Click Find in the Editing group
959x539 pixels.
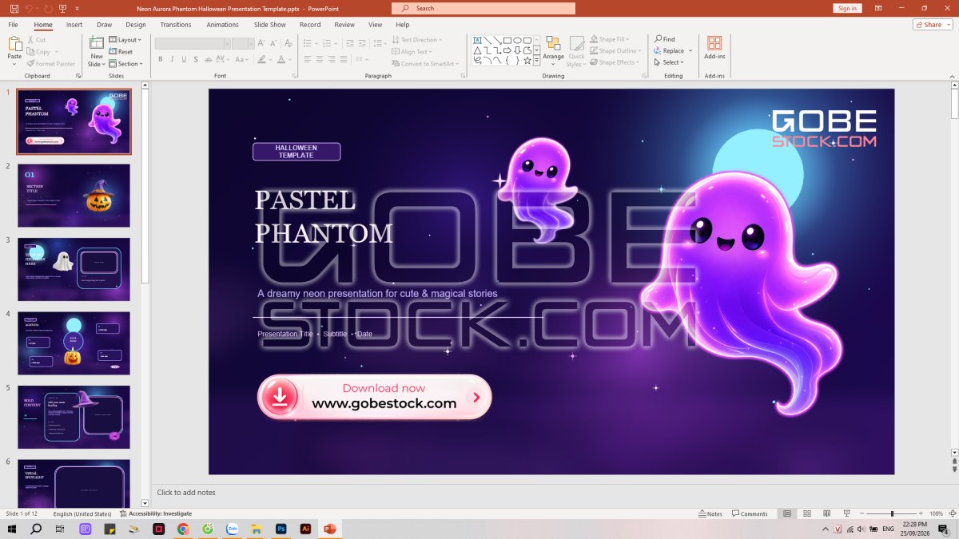tap(665, 39)
